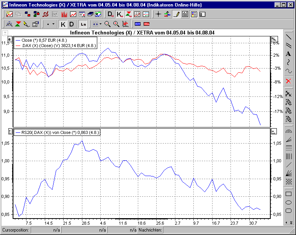The height and width of the screenshot is (235, 296).
Task: Click the red X delete drawing tool
Action: [289, 81]
